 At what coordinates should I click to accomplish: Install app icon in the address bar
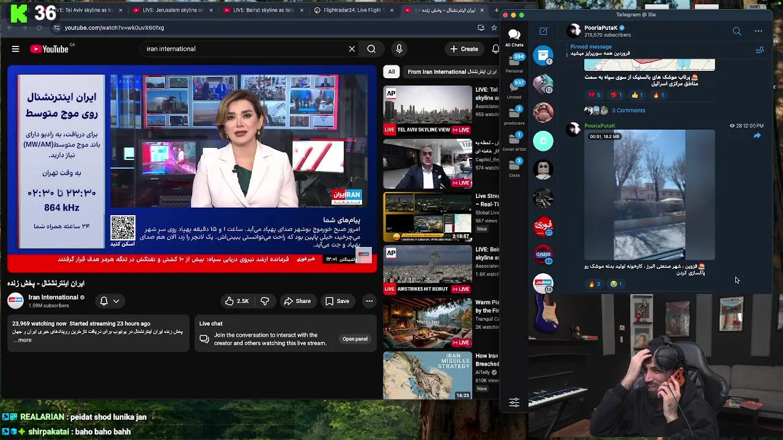(x=481, y=28)
